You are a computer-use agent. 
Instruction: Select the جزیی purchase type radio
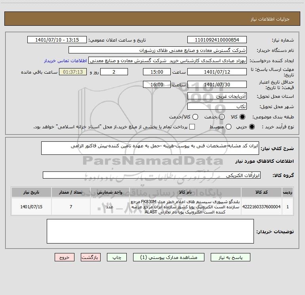click(x=252, y=127)
